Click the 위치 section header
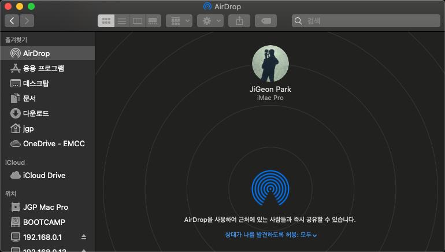 (x=10, y=194)
